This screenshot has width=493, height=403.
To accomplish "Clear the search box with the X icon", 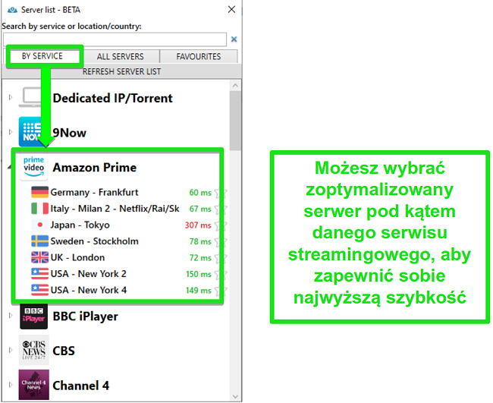I will click(x=234, y=39).
